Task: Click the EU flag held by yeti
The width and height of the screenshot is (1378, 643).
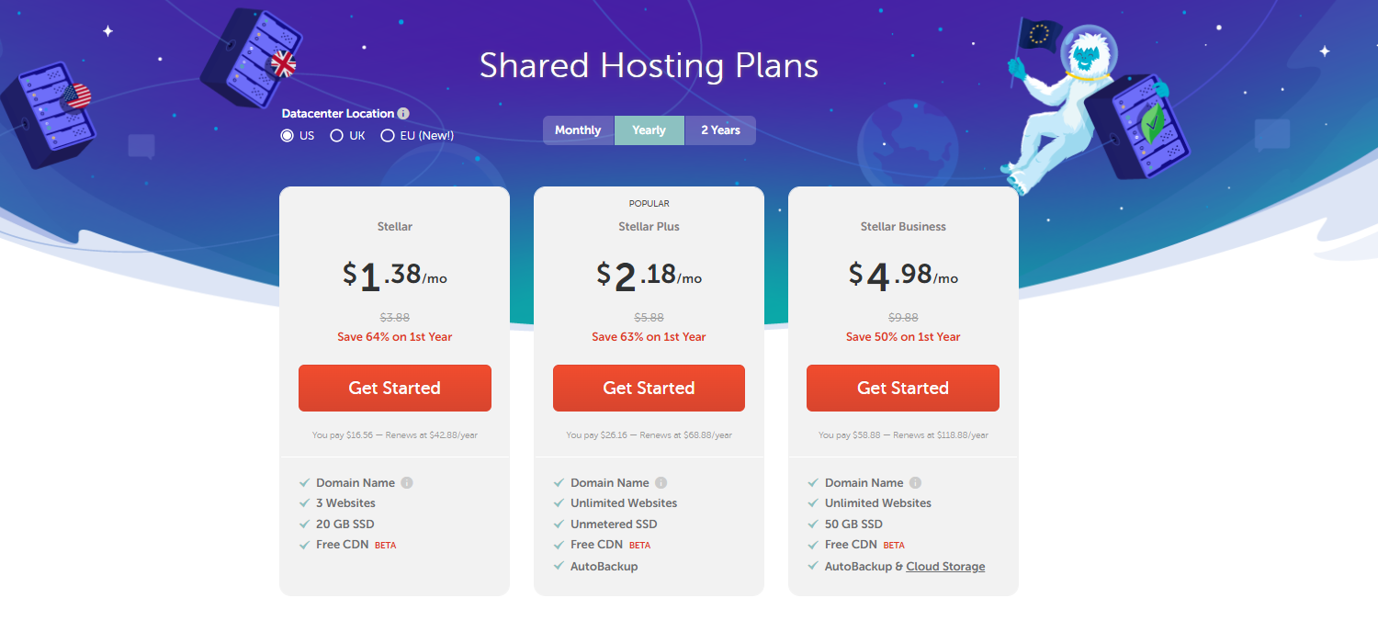Action: point(1038,37)
